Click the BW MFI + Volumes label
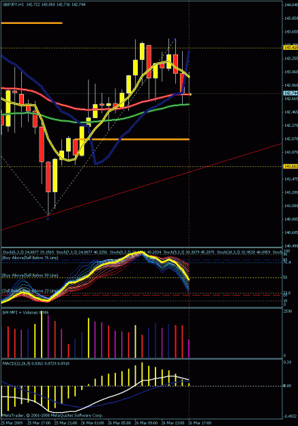Image resolution: width=298 pixels, height=426 pixels. tap(20, 313)
